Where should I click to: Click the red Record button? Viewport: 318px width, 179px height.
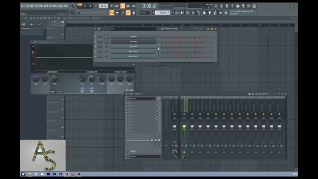pyautogui.click(x=96, y=6)
